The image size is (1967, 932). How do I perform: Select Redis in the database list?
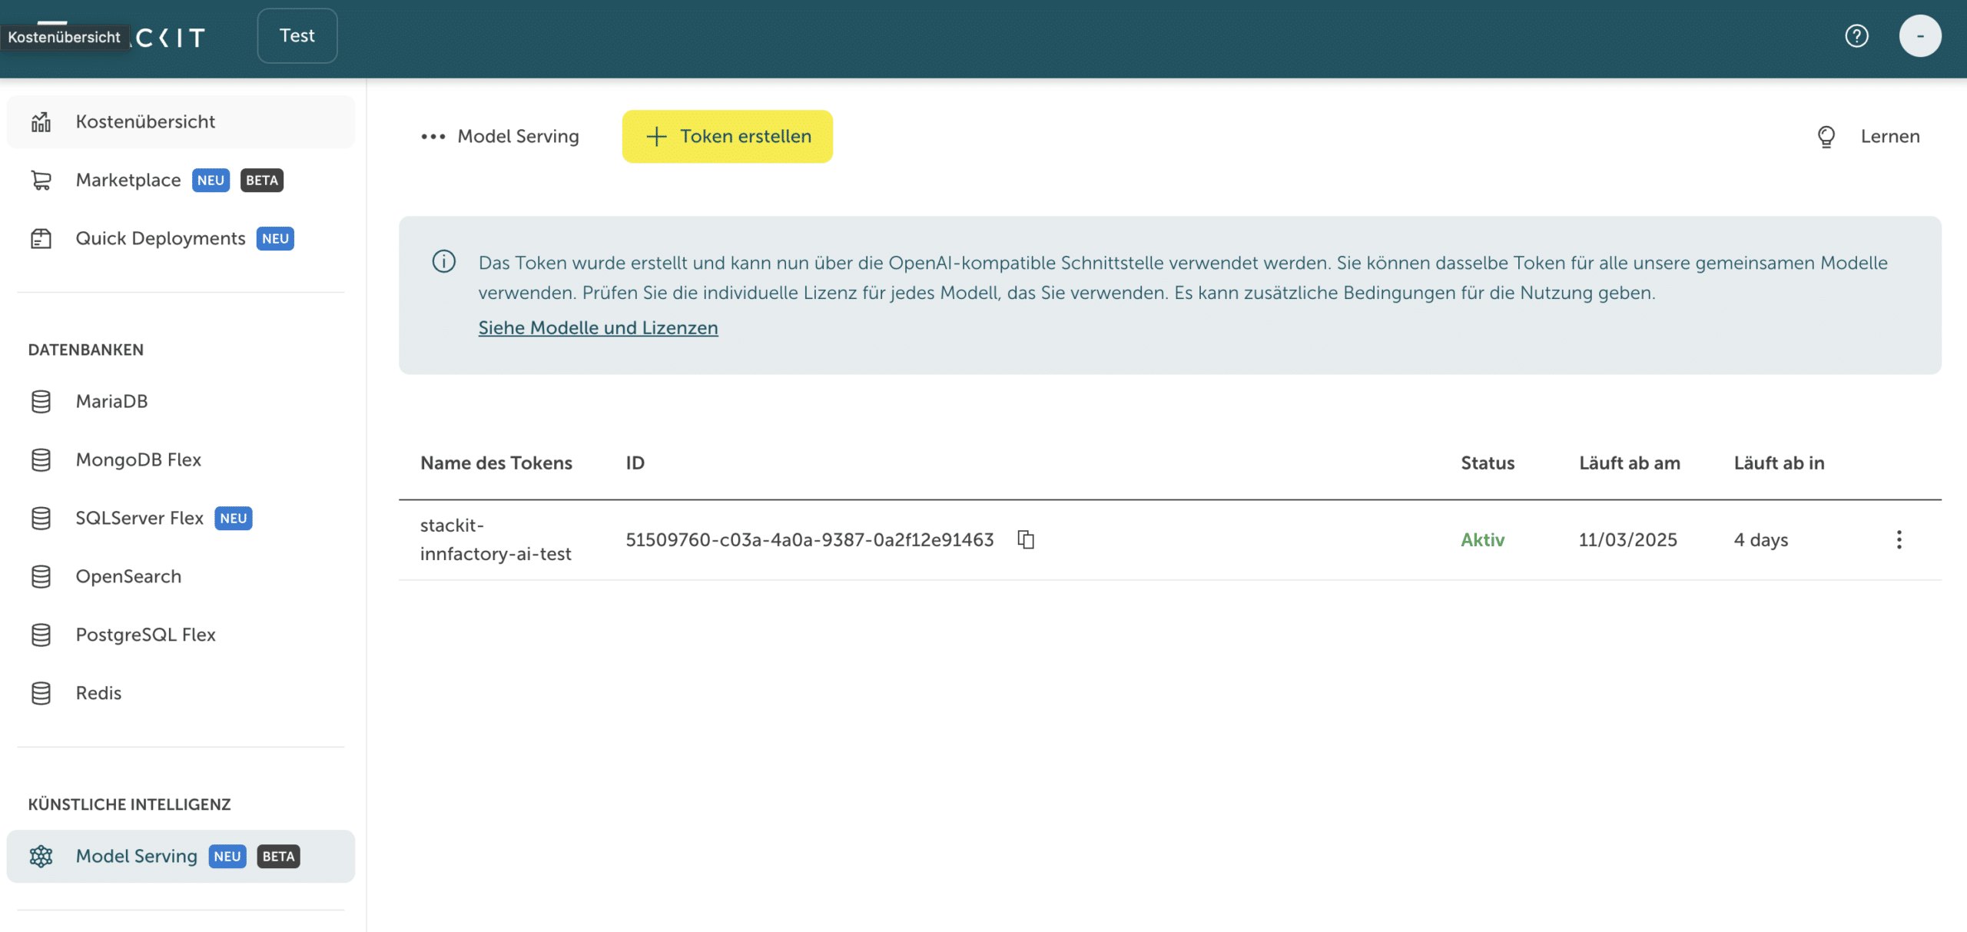[x=98, y=693]
